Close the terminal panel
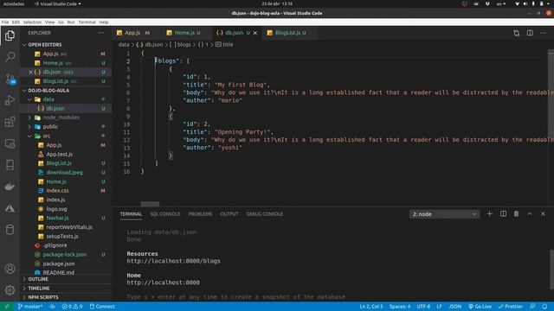The image size is (554, 311). click(x=543, y=213)
